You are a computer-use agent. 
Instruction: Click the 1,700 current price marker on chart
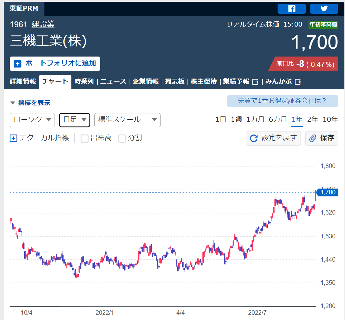328,193
